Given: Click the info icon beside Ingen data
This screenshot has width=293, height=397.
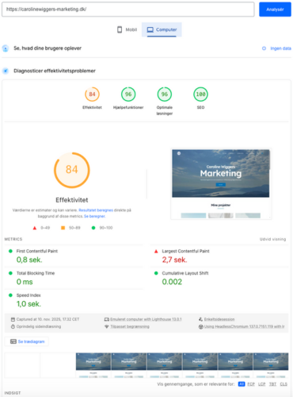Looking at the screenshot, I should 264,48.
